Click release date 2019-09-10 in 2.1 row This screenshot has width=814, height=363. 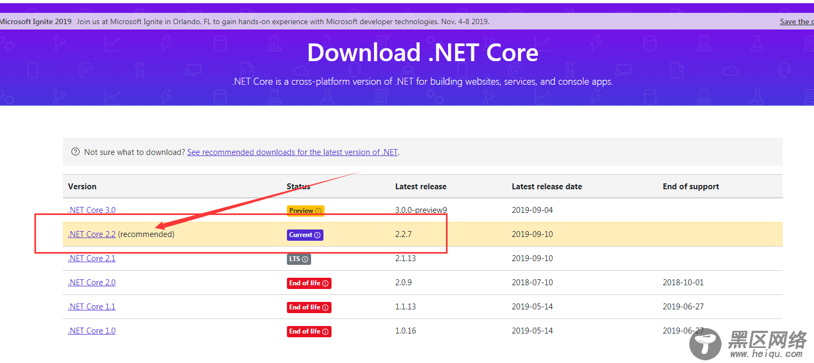(x=532, y=258)
